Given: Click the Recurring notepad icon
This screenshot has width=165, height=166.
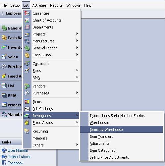Looking at the screenshot, I should tap(27, 131).
